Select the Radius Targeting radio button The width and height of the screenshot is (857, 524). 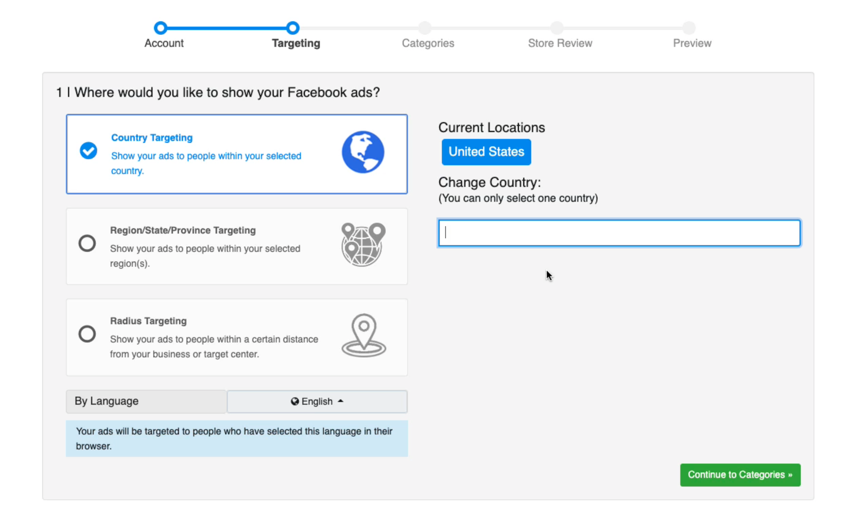pyautogui.click(x=87, y=334)
